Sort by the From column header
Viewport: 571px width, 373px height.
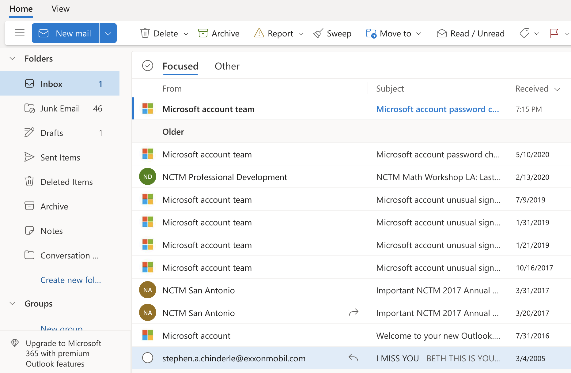[x=172, y=89]
